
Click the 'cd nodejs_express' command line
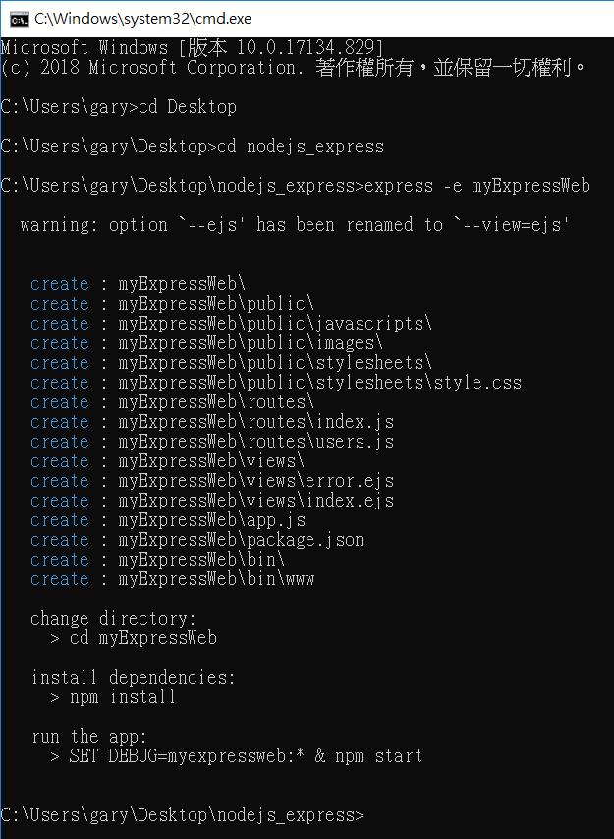coord(193,147)
